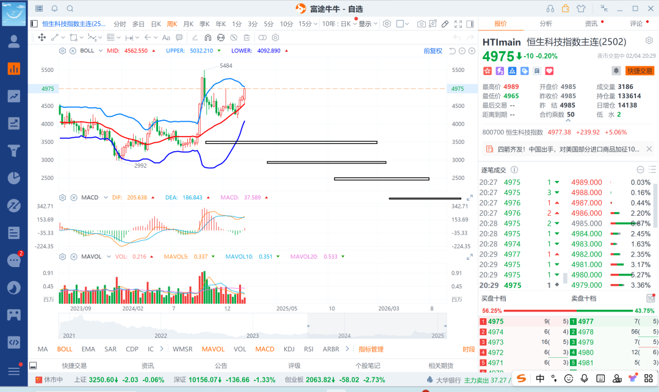Click the 快捷交易 orange button
659x392 pixels.
pyautogui.click(x=639, y=71)
